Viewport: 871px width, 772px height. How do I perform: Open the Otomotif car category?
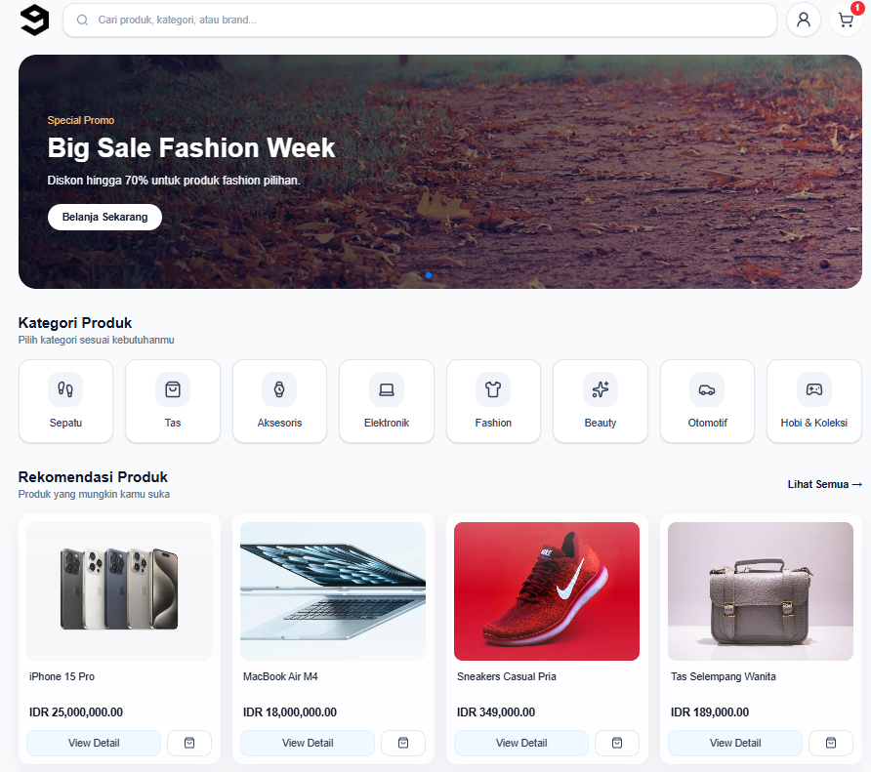(x=707, y=401)
